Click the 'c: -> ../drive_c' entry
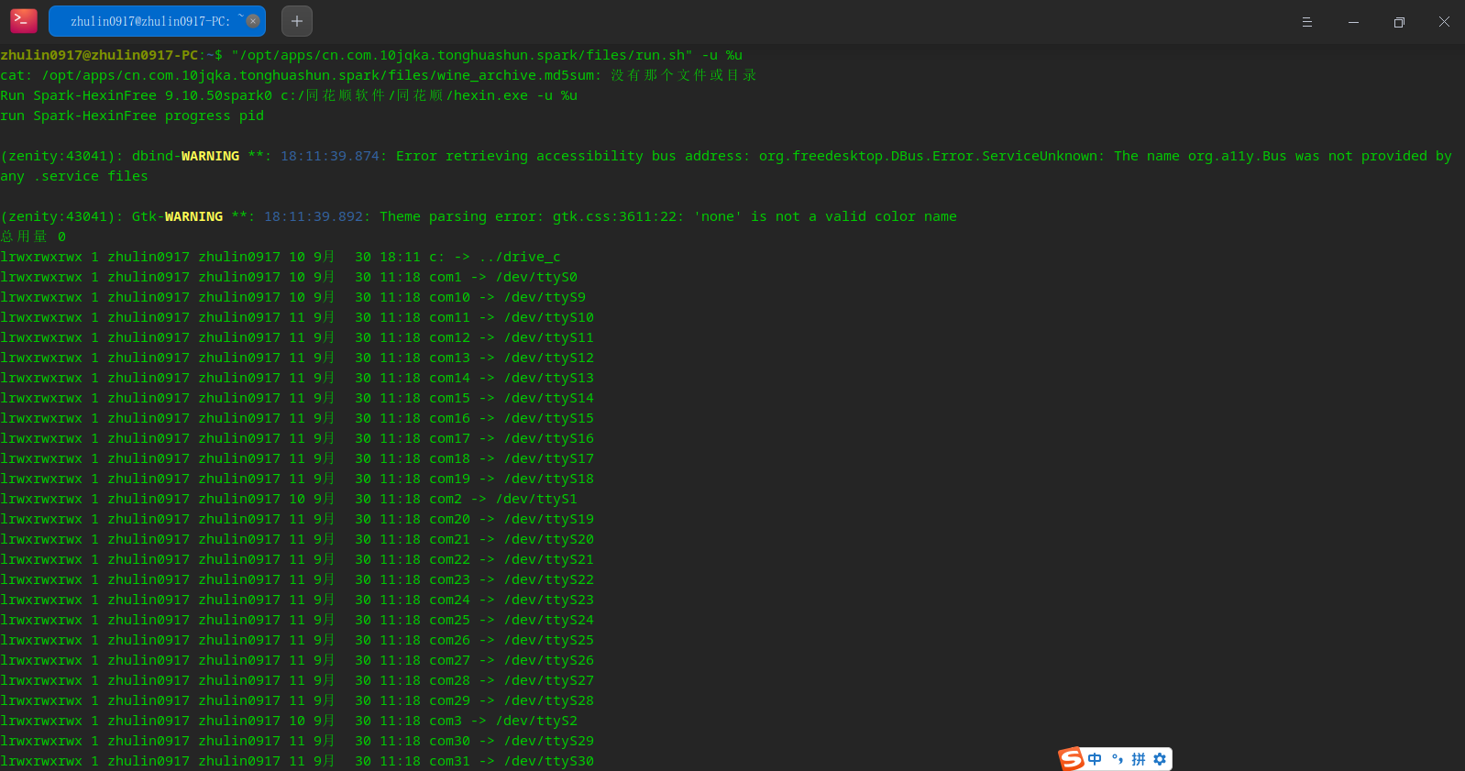The width and height of the screenshot is (1465, 771). (x=495, y=257)
